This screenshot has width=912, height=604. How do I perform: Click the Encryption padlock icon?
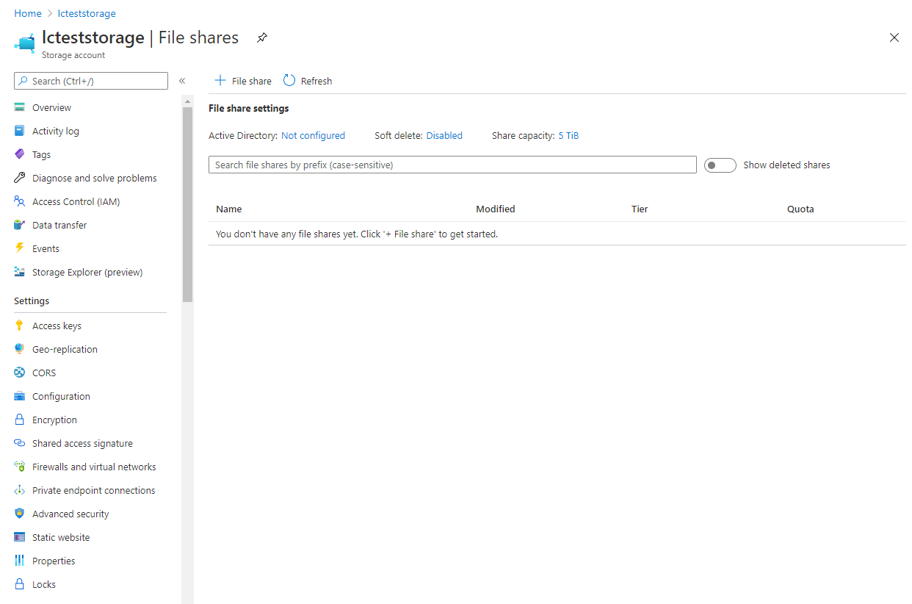(20, 420)
